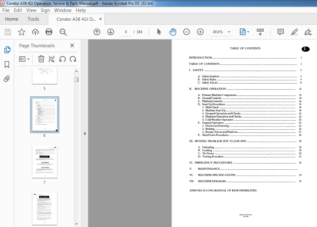Image resolution: width=317 pixels, height=227 pixels.
Task: Switch to the Home tab
Action: click(12, 19)
